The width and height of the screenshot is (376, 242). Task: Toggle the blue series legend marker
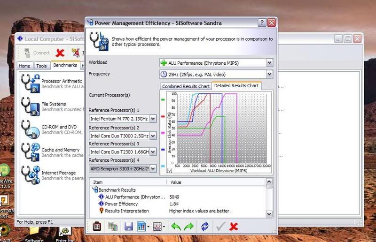point(163,150)
